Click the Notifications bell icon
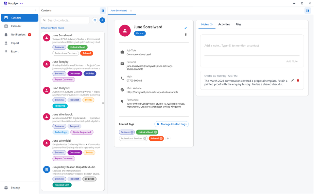Screen dimensions: 314x194 pos(6,35)
